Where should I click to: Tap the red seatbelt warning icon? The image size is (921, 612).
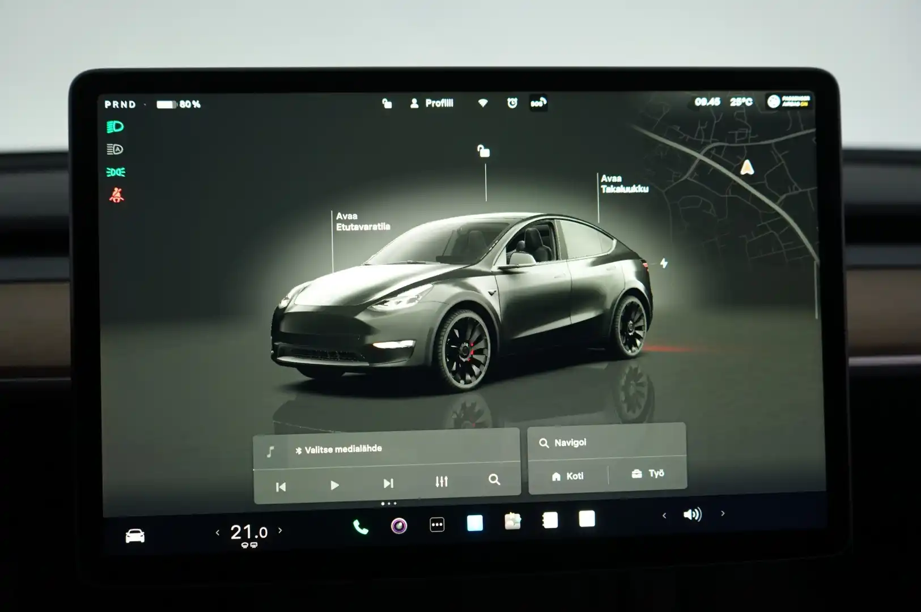click(116, 195)
